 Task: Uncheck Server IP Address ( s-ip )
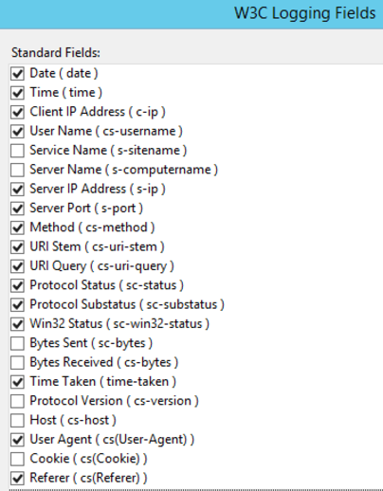coord(17,190)
